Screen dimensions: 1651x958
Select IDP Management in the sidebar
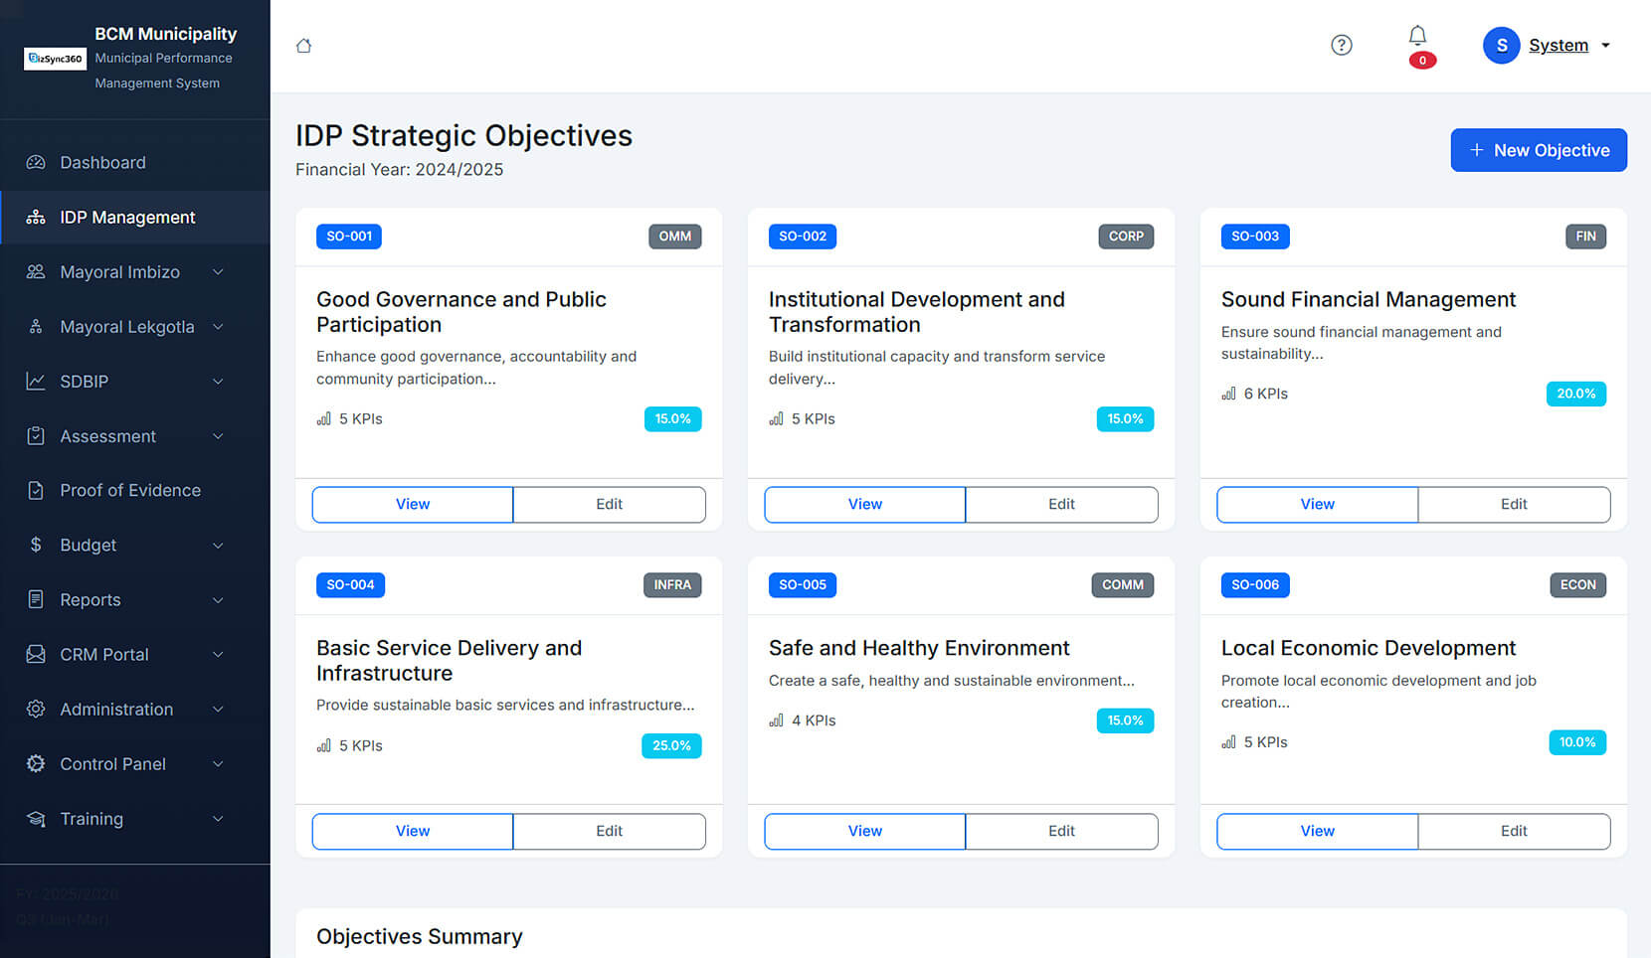pos(127,218)
